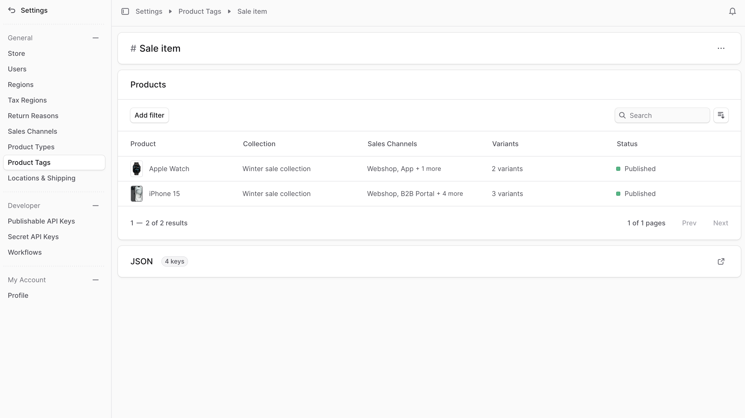Viewport: 745px width, 418px height.
Task: Open the Sale item three-dot menu
Action: coord(721,48)
